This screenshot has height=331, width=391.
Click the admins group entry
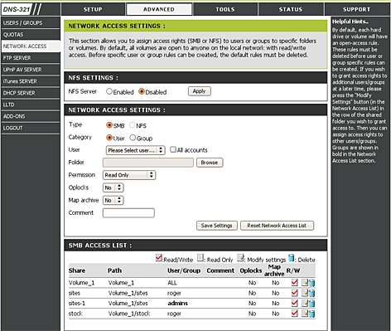point(177,304)
